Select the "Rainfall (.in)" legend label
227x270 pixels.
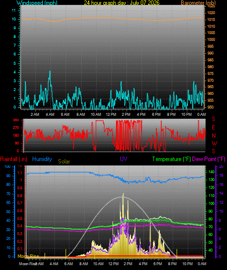point(14,159)
